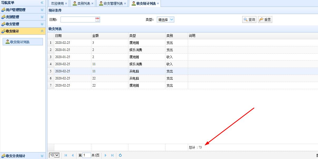
Task: Expand the 类别管理 sidebar section
Action: (x=42, y=17)
